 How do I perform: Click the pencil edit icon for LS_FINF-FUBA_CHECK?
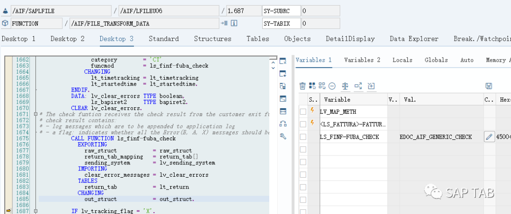489,137
